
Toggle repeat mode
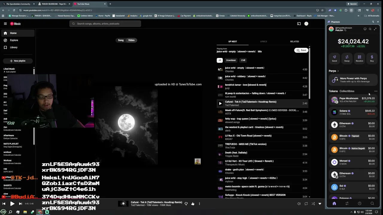(306, 204)
